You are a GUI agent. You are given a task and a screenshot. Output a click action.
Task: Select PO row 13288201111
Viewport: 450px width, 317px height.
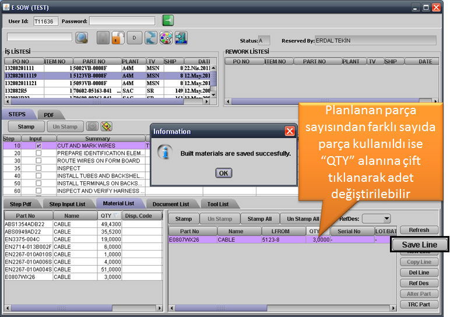[107, 68]
